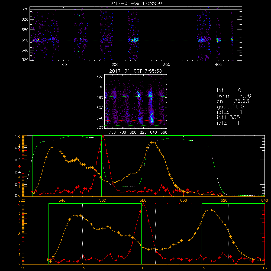
Task: Click the x-axis label 560 on profile plot
Action: [103, 201]
